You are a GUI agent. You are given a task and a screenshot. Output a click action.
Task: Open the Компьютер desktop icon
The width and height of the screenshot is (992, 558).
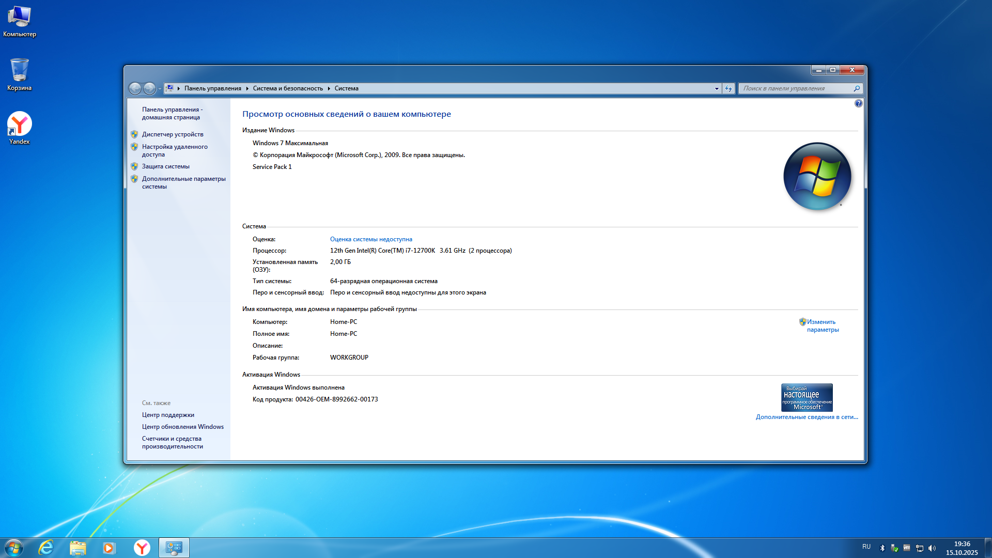click(x=20, y=18)
